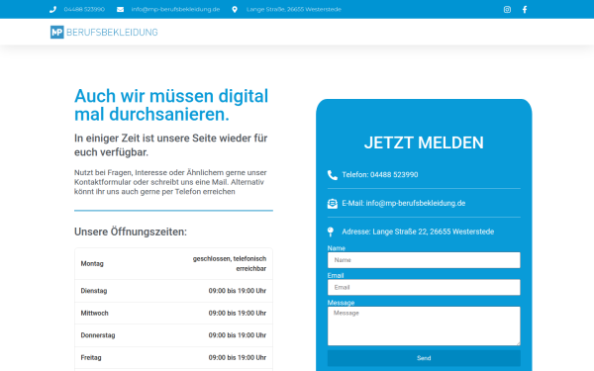594x371 pixels.
Task: Click the phone icon beside Telefon
Action: [333, 175]
